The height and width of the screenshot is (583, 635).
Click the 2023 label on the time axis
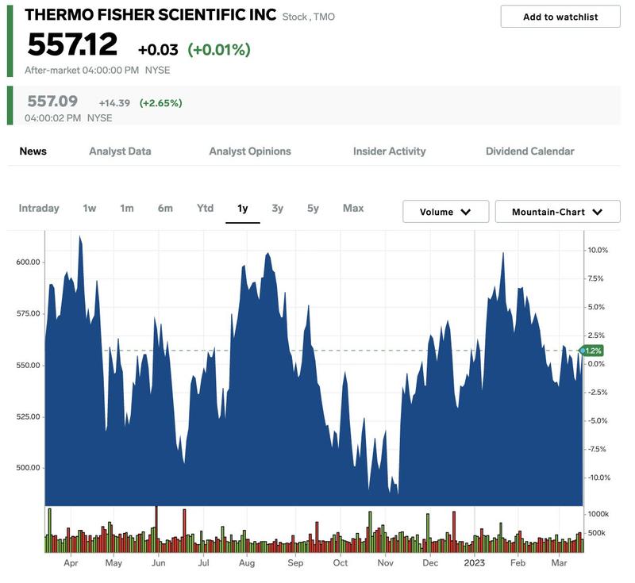click(x=474, y=563)
